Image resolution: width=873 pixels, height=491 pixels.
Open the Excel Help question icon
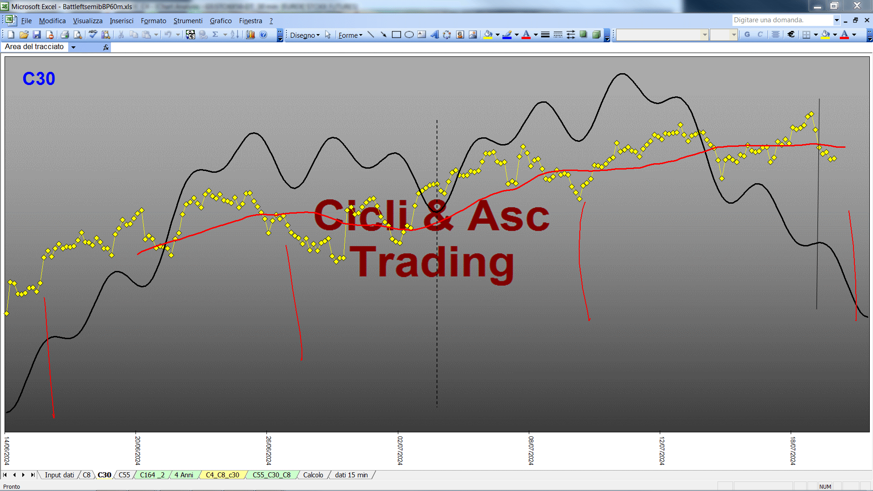[263, 35]
